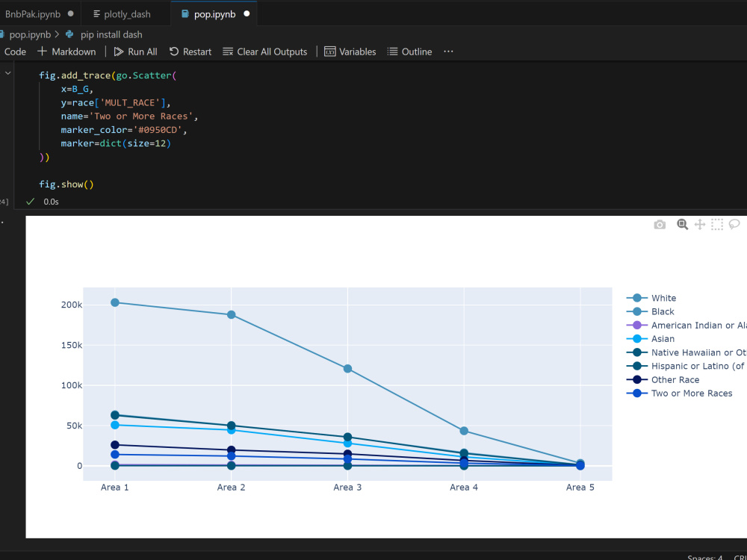Click the White data point at Area 3
This screenshot has height=560, width=747.
[x=348, y=369]
